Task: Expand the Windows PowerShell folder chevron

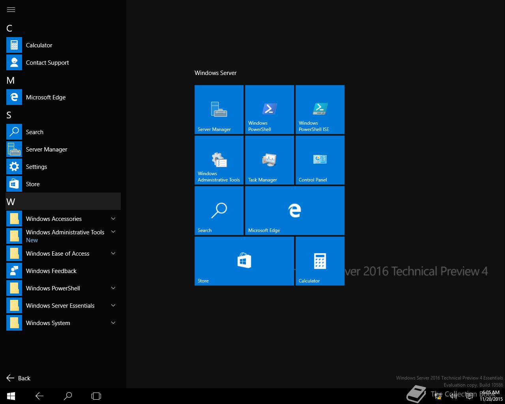Action: (x=113, y=288)
